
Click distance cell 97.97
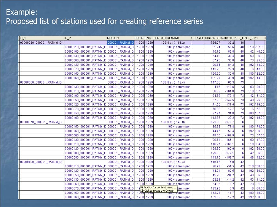[213, 113]
